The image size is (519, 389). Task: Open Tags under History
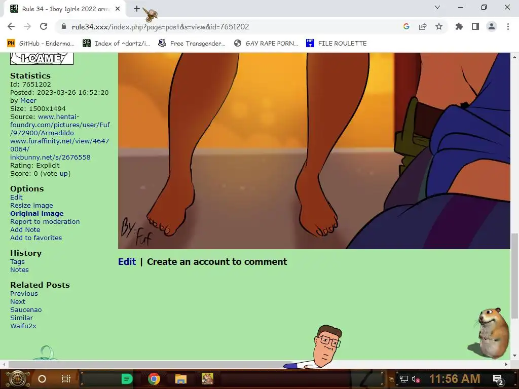[x=17, y=262]
